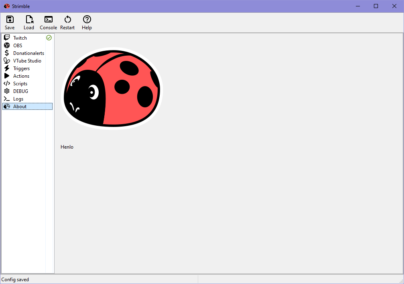Click the Config saved status message
The image size is (404, 284).
point(15,280)
